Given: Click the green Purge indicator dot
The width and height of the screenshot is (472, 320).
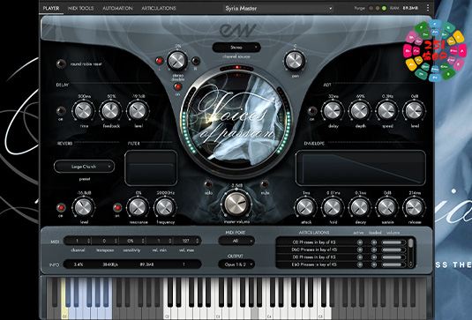Looking at the screenshot, I should [x=384, y=9].
